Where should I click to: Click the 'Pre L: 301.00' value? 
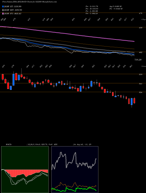[92, 11]
